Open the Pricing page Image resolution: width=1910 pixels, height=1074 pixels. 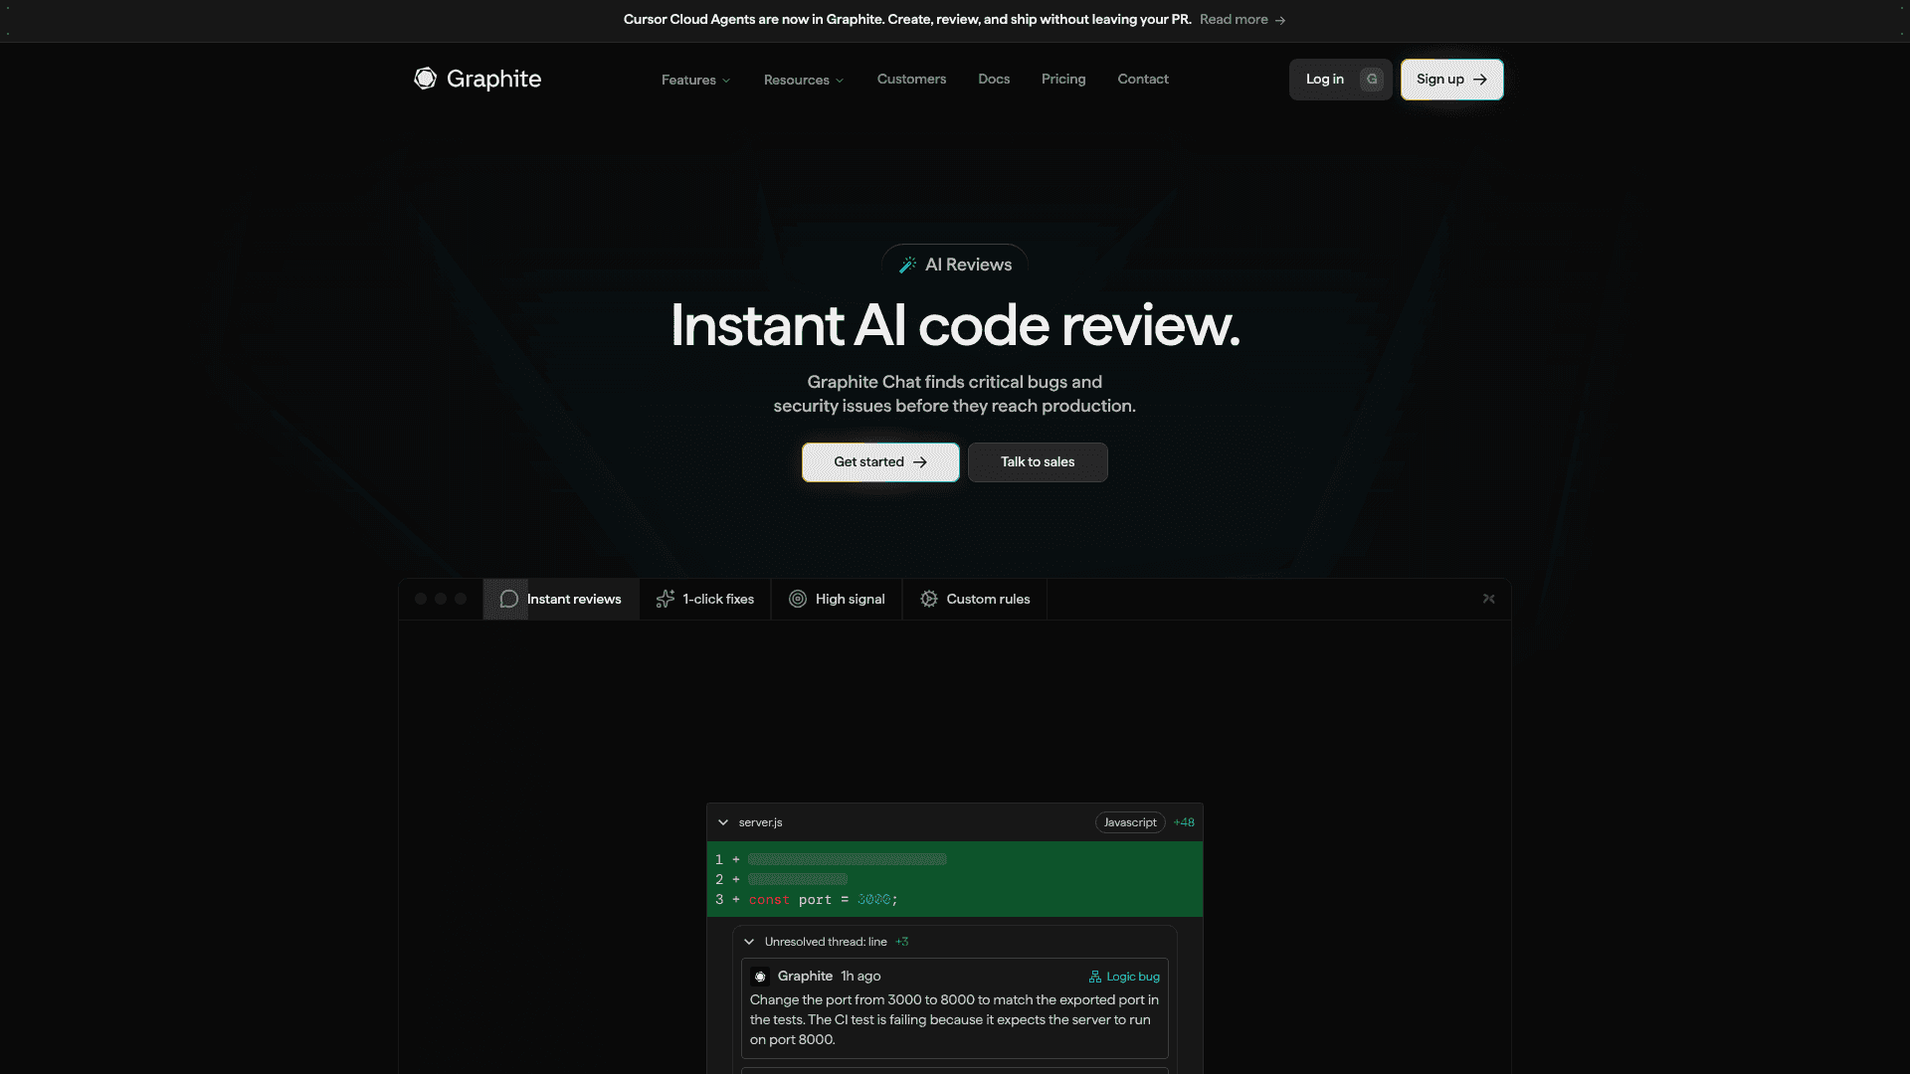coord(1063,79)
